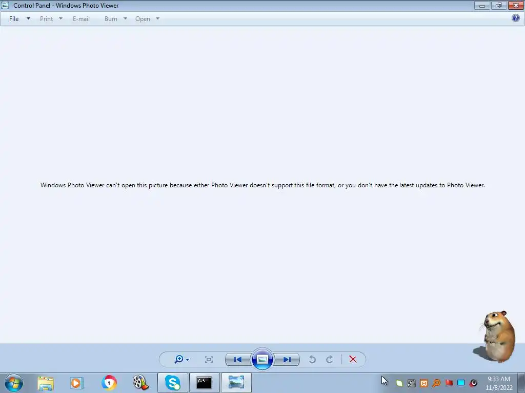Click the orange magnifier tray icon
525x393 pixels.
[x=436, y=383]
